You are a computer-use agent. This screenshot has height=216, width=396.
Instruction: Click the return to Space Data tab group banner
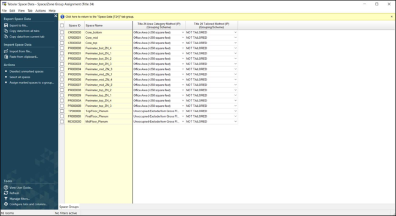pos(100,17)
